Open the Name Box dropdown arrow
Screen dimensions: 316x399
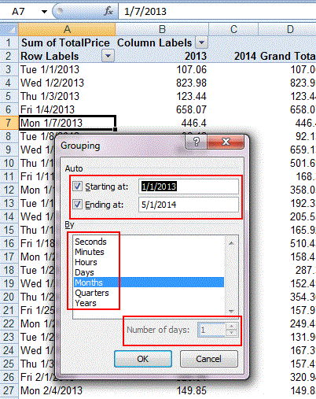pos(44,12)
